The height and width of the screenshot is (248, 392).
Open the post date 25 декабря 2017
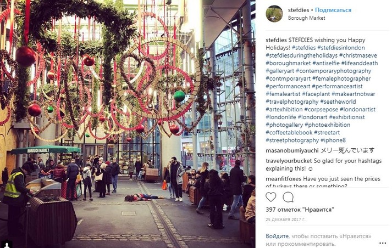[x=285, y=220]
